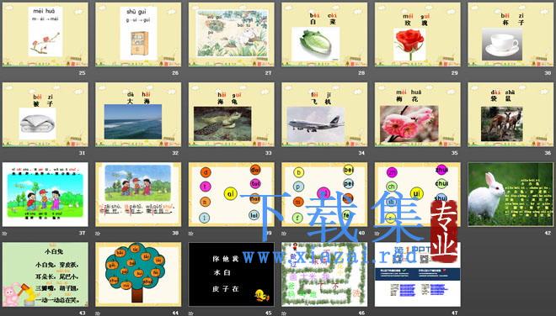
Task: Select slide 46 with green hedge maze
Action: (324, 274)
